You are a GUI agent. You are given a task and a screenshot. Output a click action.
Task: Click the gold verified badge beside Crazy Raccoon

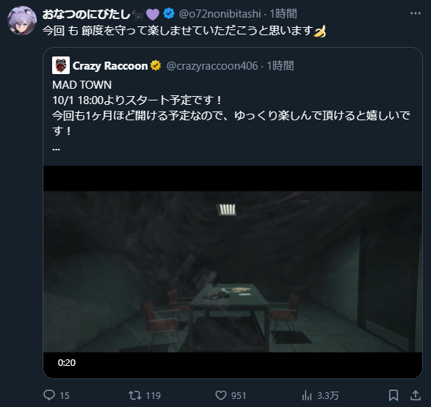[x=156, y=65]
